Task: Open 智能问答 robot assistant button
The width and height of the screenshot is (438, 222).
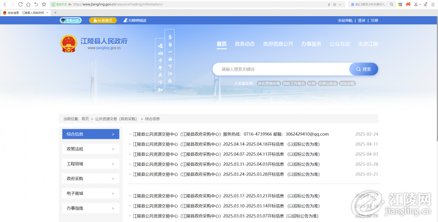Action: (x=71, y=21)
